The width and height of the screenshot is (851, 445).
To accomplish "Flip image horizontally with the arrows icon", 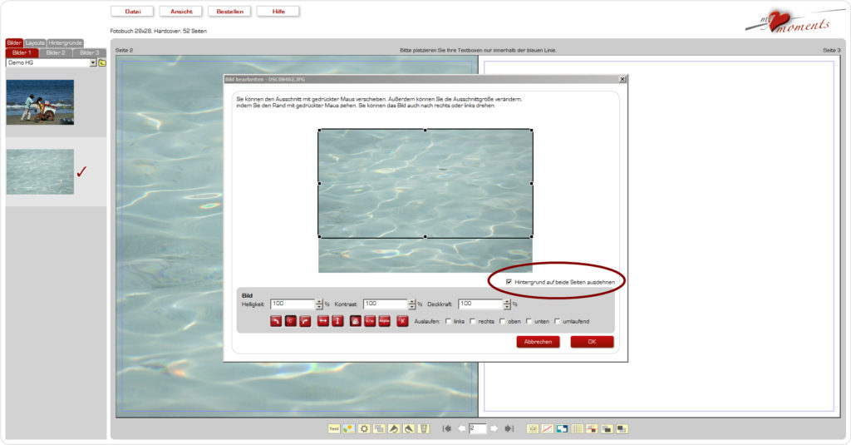I will tap(323, 322).
